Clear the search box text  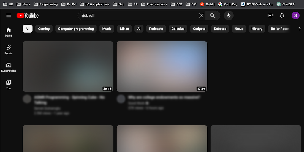(201, 15)
